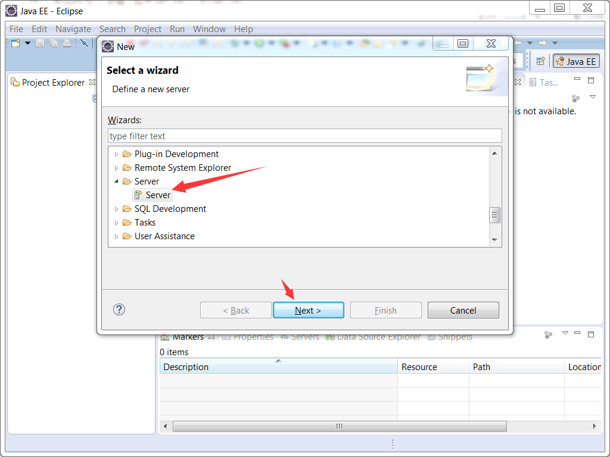The image size is (610, 457).
Task: Open the New toolbar dropdown arrow
Action: coord(27,43)
